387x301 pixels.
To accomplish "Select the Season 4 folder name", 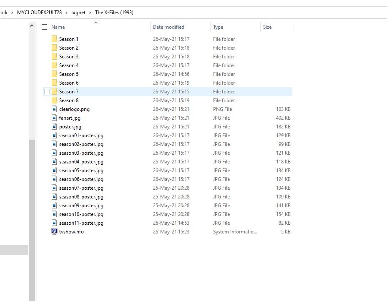I will pos(69,65).
